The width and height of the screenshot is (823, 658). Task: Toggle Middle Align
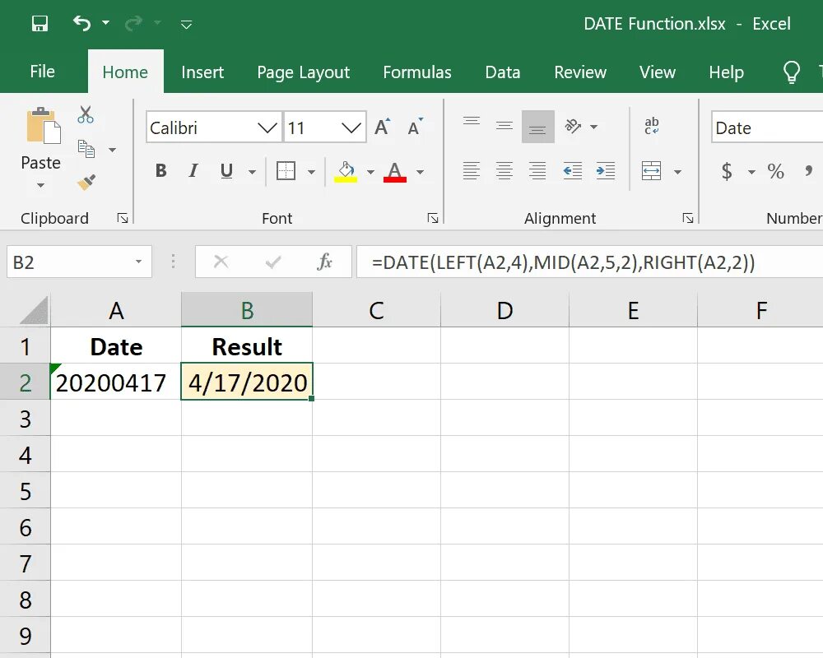coord(504,127)
